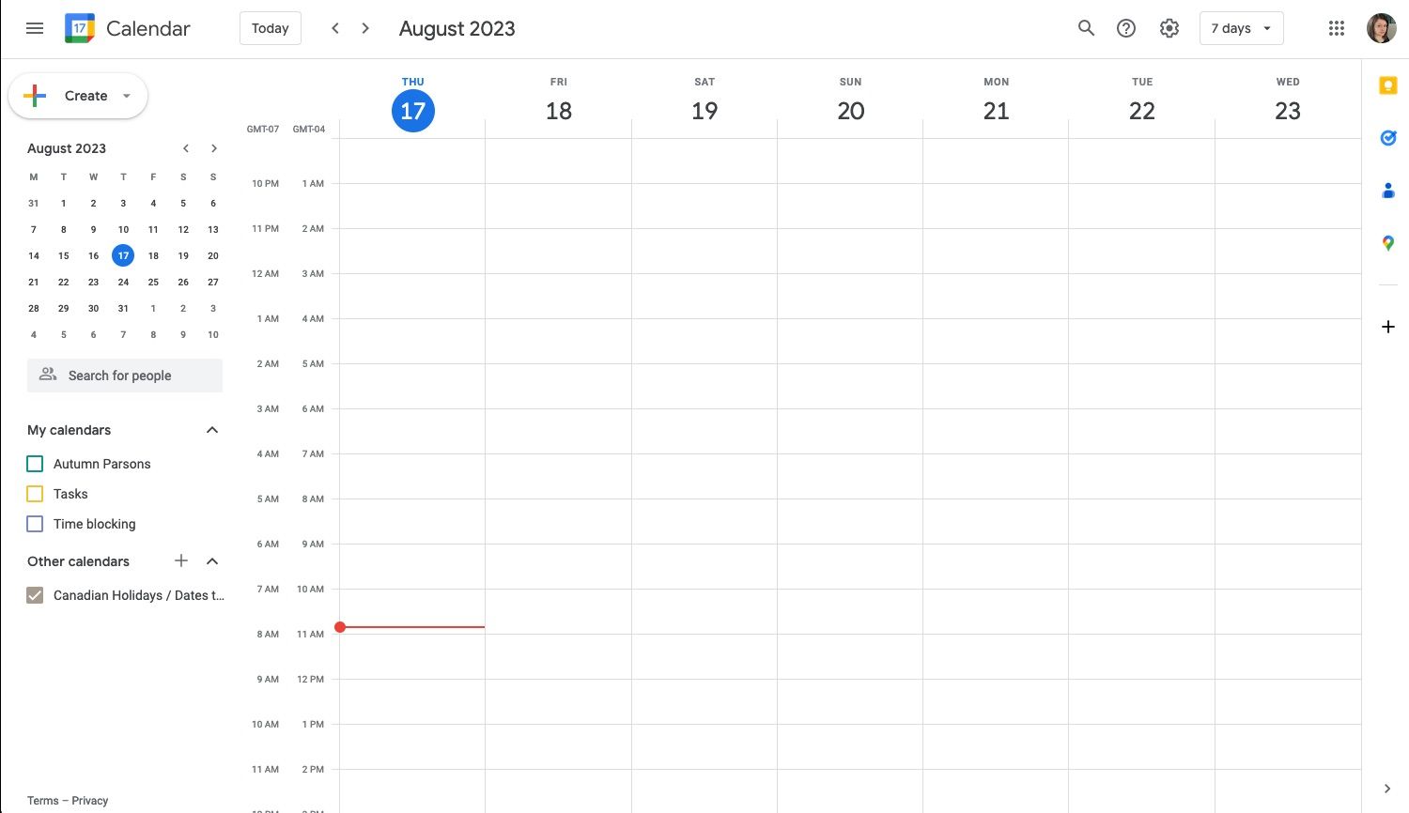Click the Today button

(270, 28)
